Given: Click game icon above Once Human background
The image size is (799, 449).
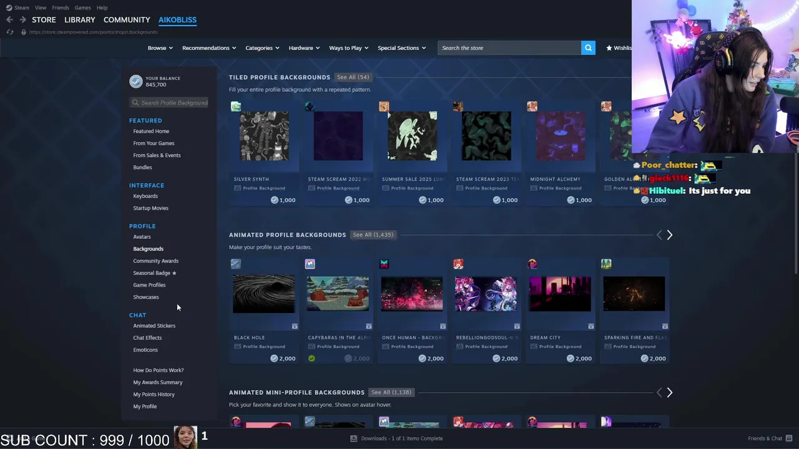Looking at the screenshot, I should tap(384, 264).
